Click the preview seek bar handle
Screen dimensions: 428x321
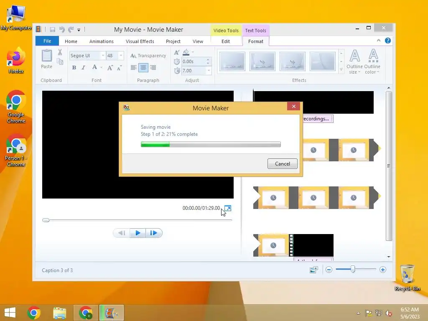(46, 220)
